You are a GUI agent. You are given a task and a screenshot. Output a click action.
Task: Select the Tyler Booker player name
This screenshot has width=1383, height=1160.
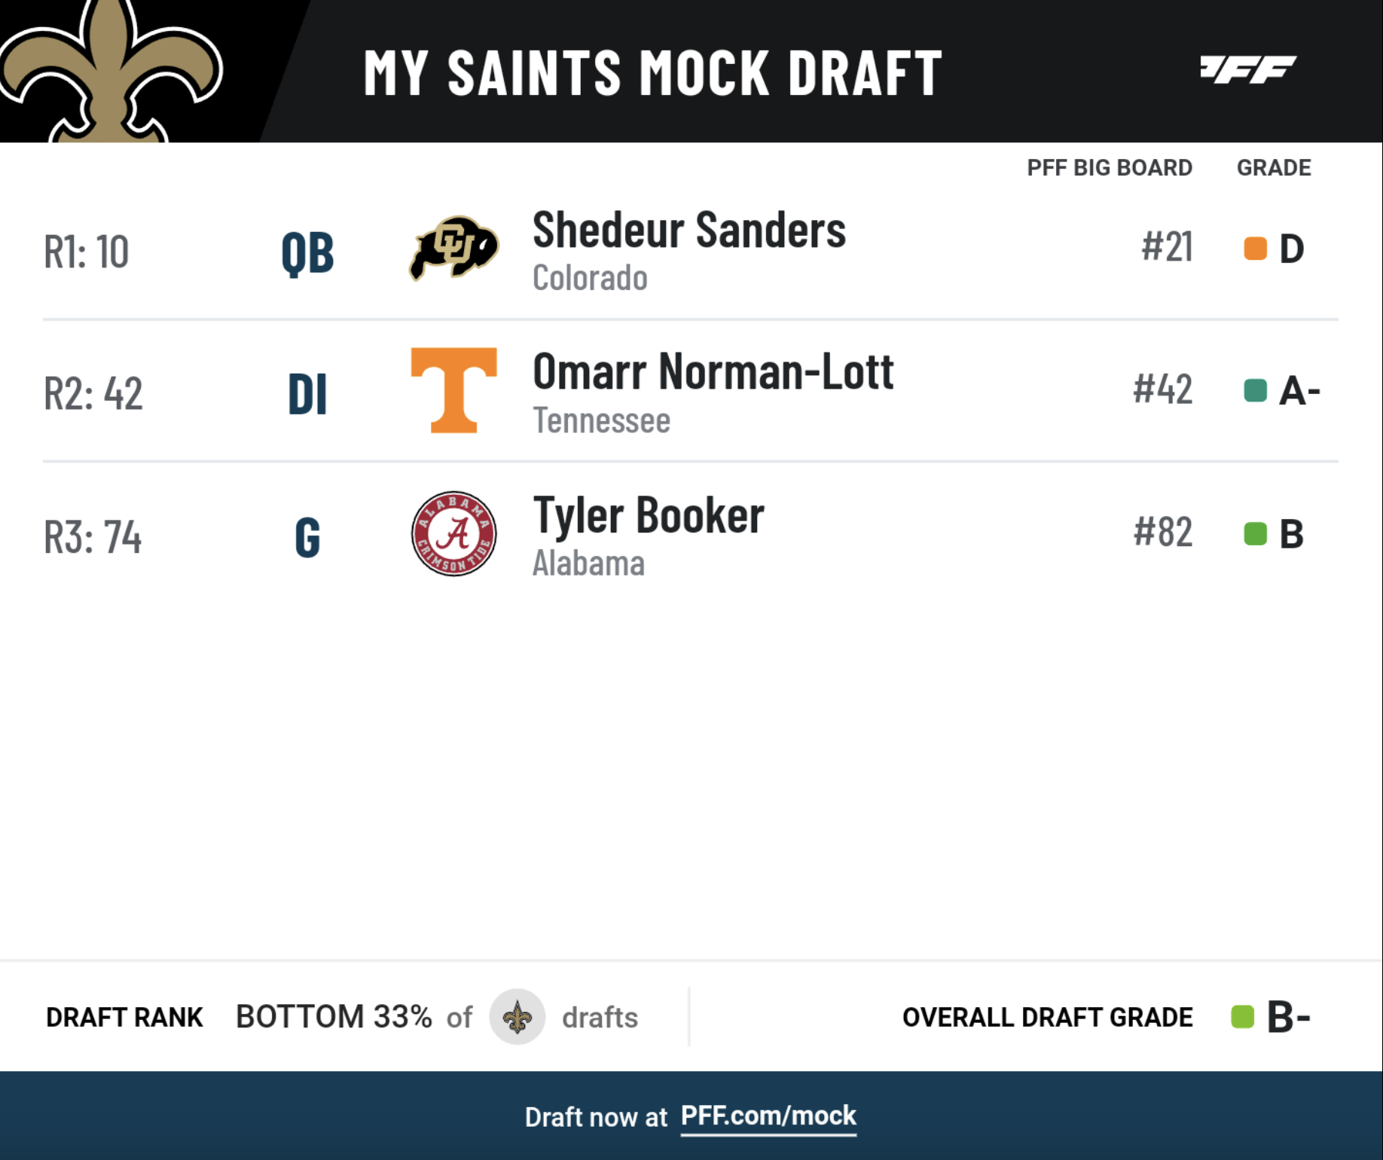tap(648, 516)
